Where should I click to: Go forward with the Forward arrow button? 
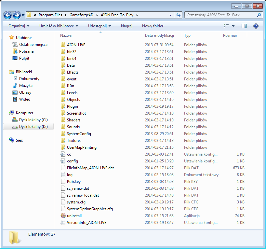(17, 15)
